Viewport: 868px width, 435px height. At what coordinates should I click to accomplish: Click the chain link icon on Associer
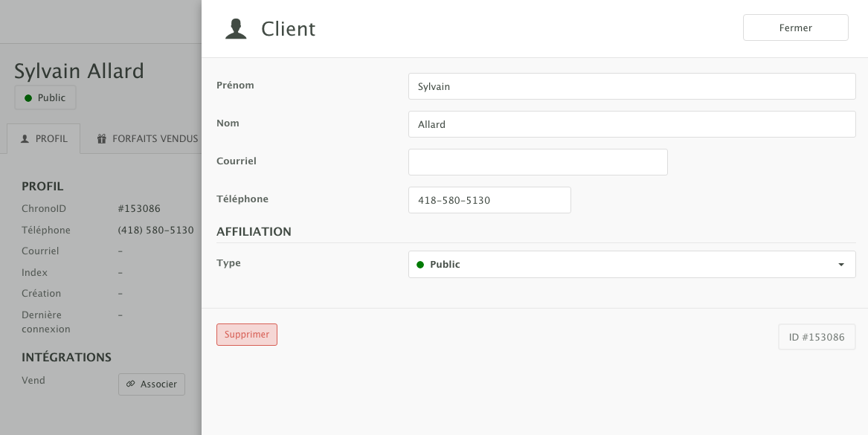point(130,384)
